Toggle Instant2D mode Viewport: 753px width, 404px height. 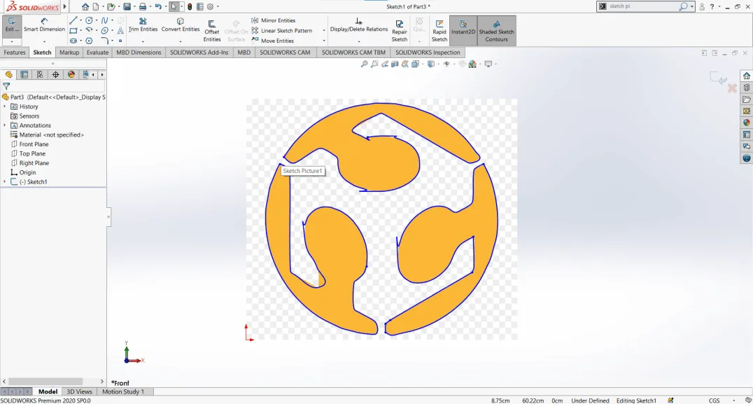click(463, 30)
